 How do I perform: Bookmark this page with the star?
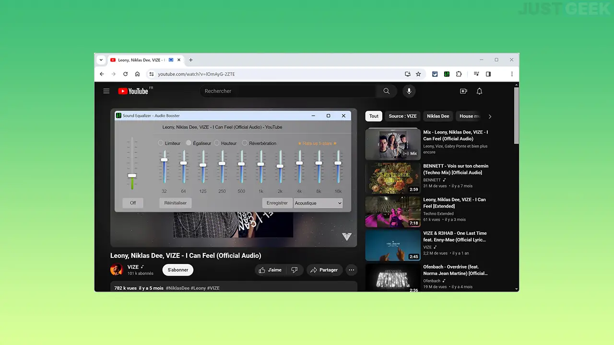click(x=418, y=74)
